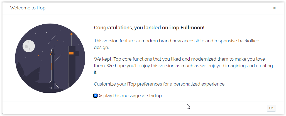Click the shooting star streak near the moon

pyautogui.click(x=52, y=39)
